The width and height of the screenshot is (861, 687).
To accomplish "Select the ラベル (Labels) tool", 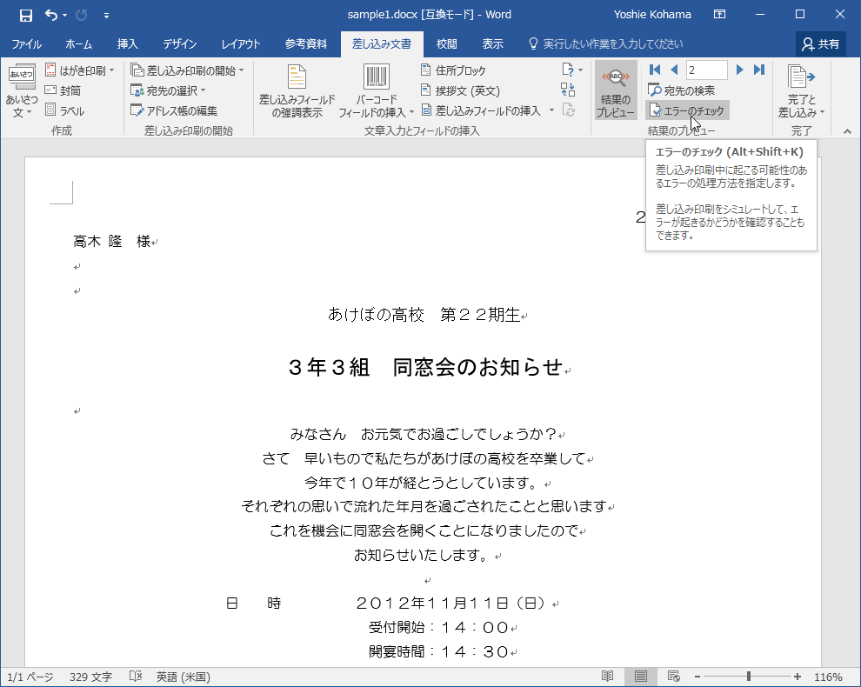I will point(63,110).
